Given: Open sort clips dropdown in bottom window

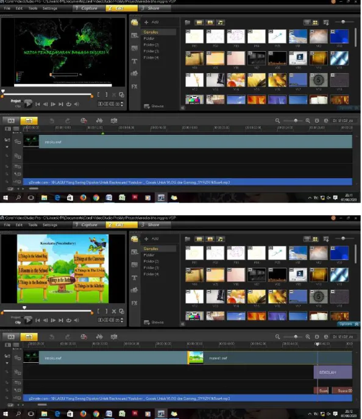Looking at the screenshot, I should [326, 239].
